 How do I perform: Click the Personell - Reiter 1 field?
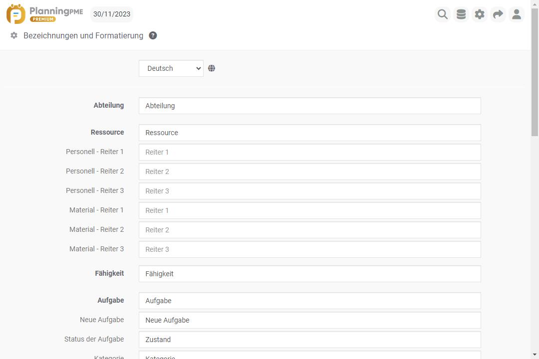[309, 152]
